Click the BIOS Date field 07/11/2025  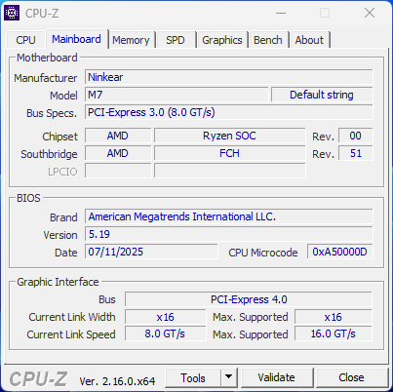[x=151, y=252]
